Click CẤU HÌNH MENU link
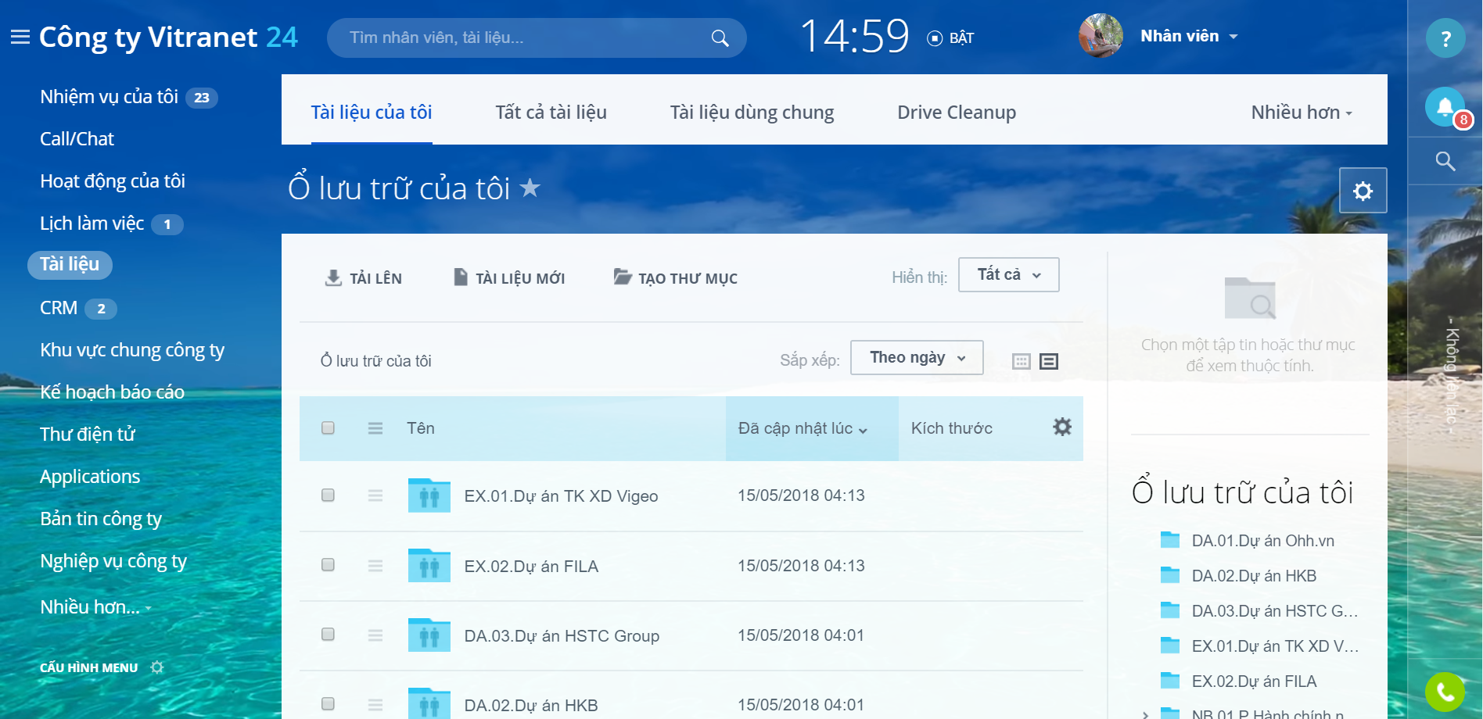The height and width of the screenshot is (719, 1483). [88, 667]
